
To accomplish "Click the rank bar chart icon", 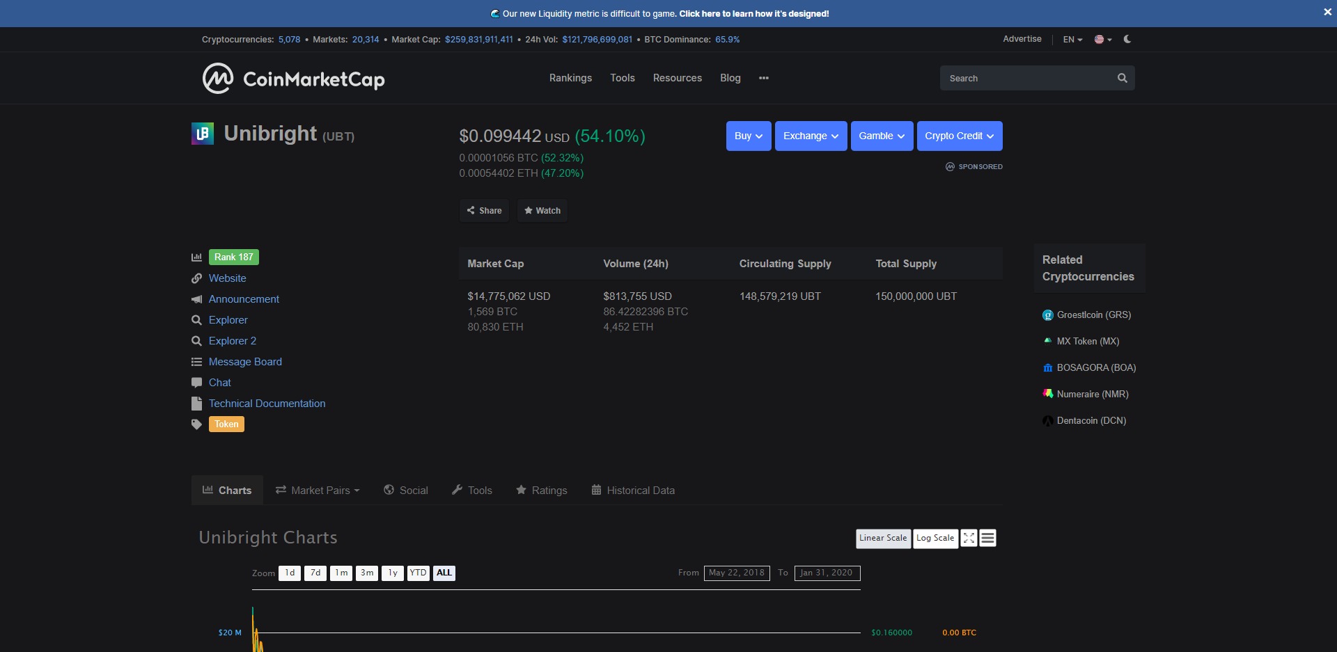I will pos(196,257).
